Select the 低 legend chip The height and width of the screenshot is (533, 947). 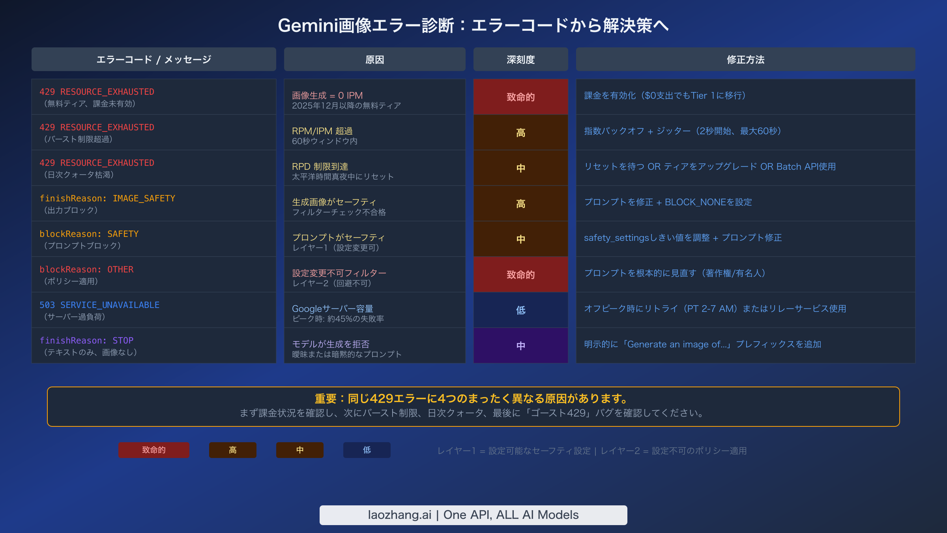click(x=366, y=450)
